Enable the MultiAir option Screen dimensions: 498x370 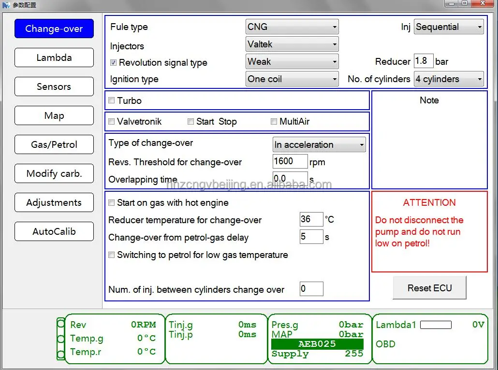point(274,122)
